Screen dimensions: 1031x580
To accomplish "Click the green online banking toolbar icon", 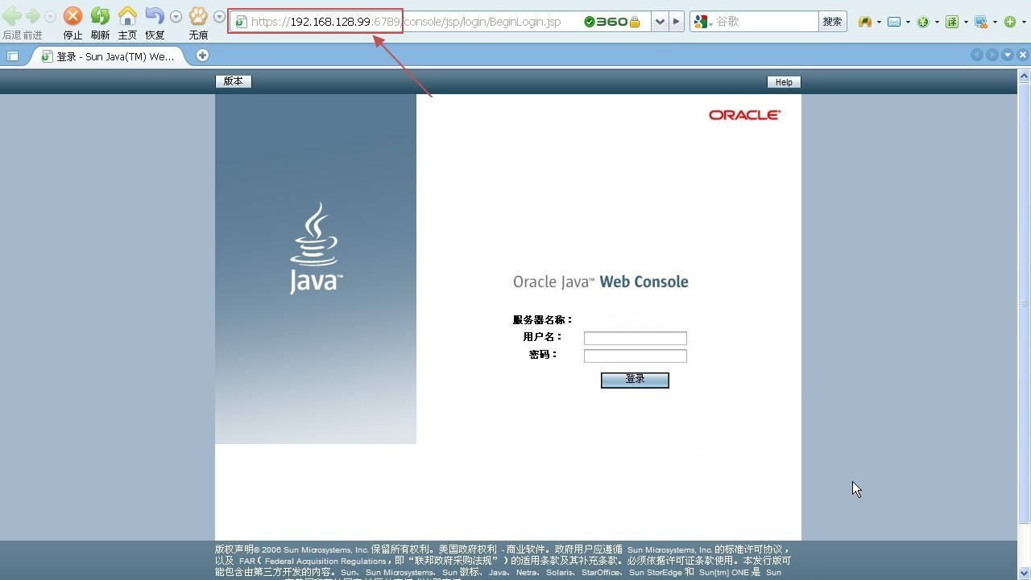I will (923, 22).
